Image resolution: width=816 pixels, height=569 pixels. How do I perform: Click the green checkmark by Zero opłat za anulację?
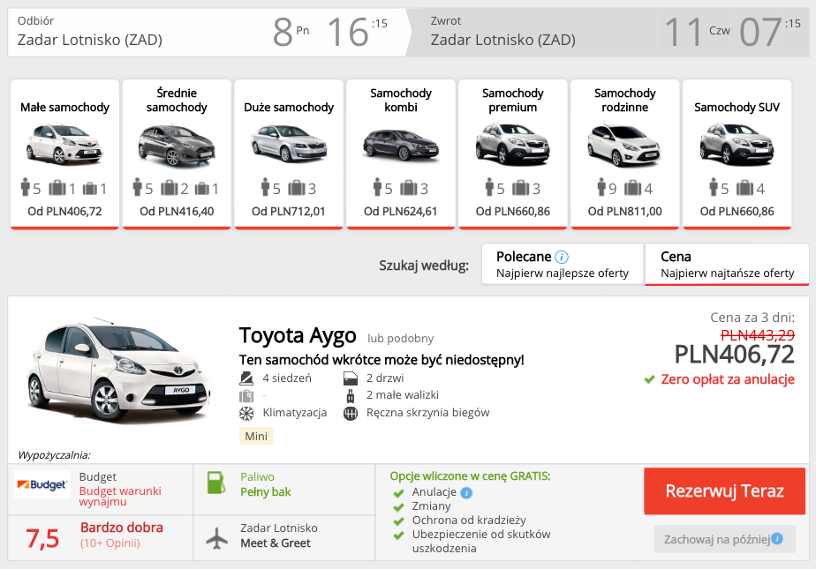pos(649,379)
